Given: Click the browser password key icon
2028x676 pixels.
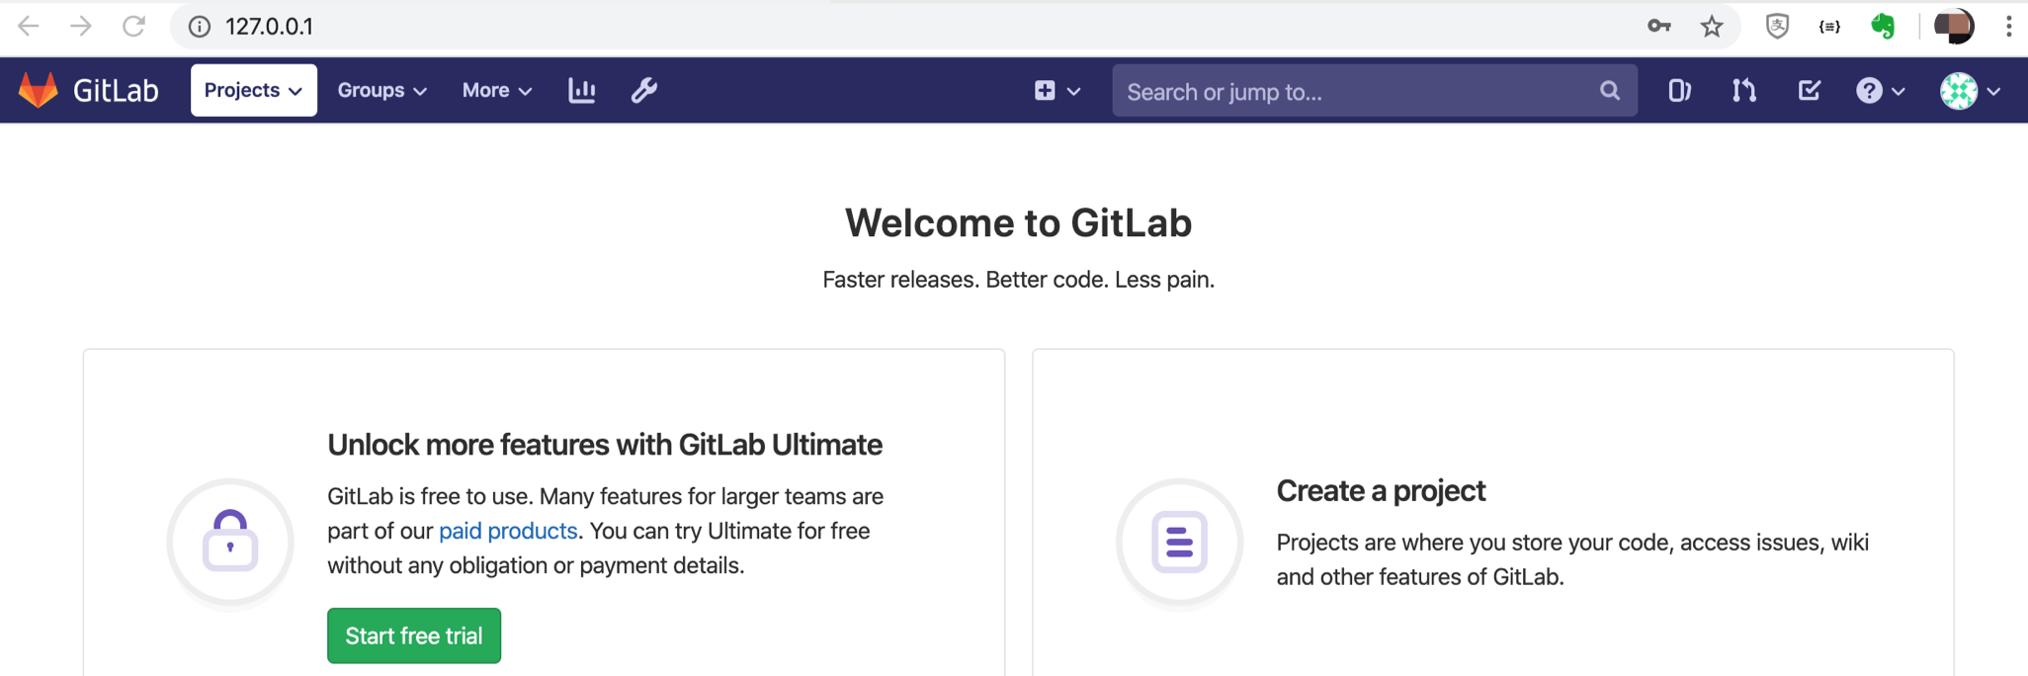Looking at the screenshot, I should pos(1658,27).
